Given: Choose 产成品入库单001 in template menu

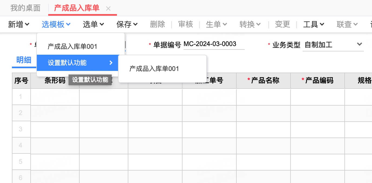Looking at the screenshot, I should 80,47.
